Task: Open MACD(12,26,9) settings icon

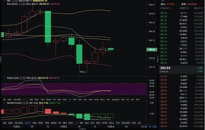Action: click(24, 103)
